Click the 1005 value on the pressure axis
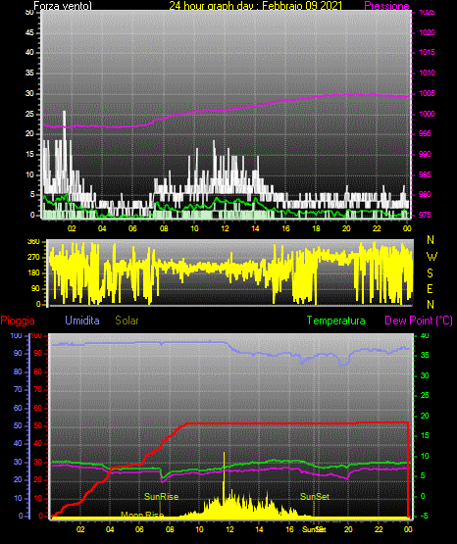This screenshot has height=544, width=457. [x=428, y=93]
